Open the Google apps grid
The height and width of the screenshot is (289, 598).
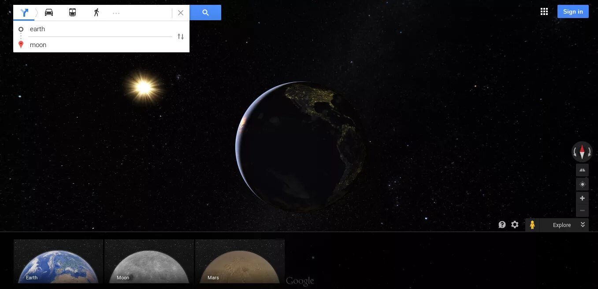coord(544,11)
